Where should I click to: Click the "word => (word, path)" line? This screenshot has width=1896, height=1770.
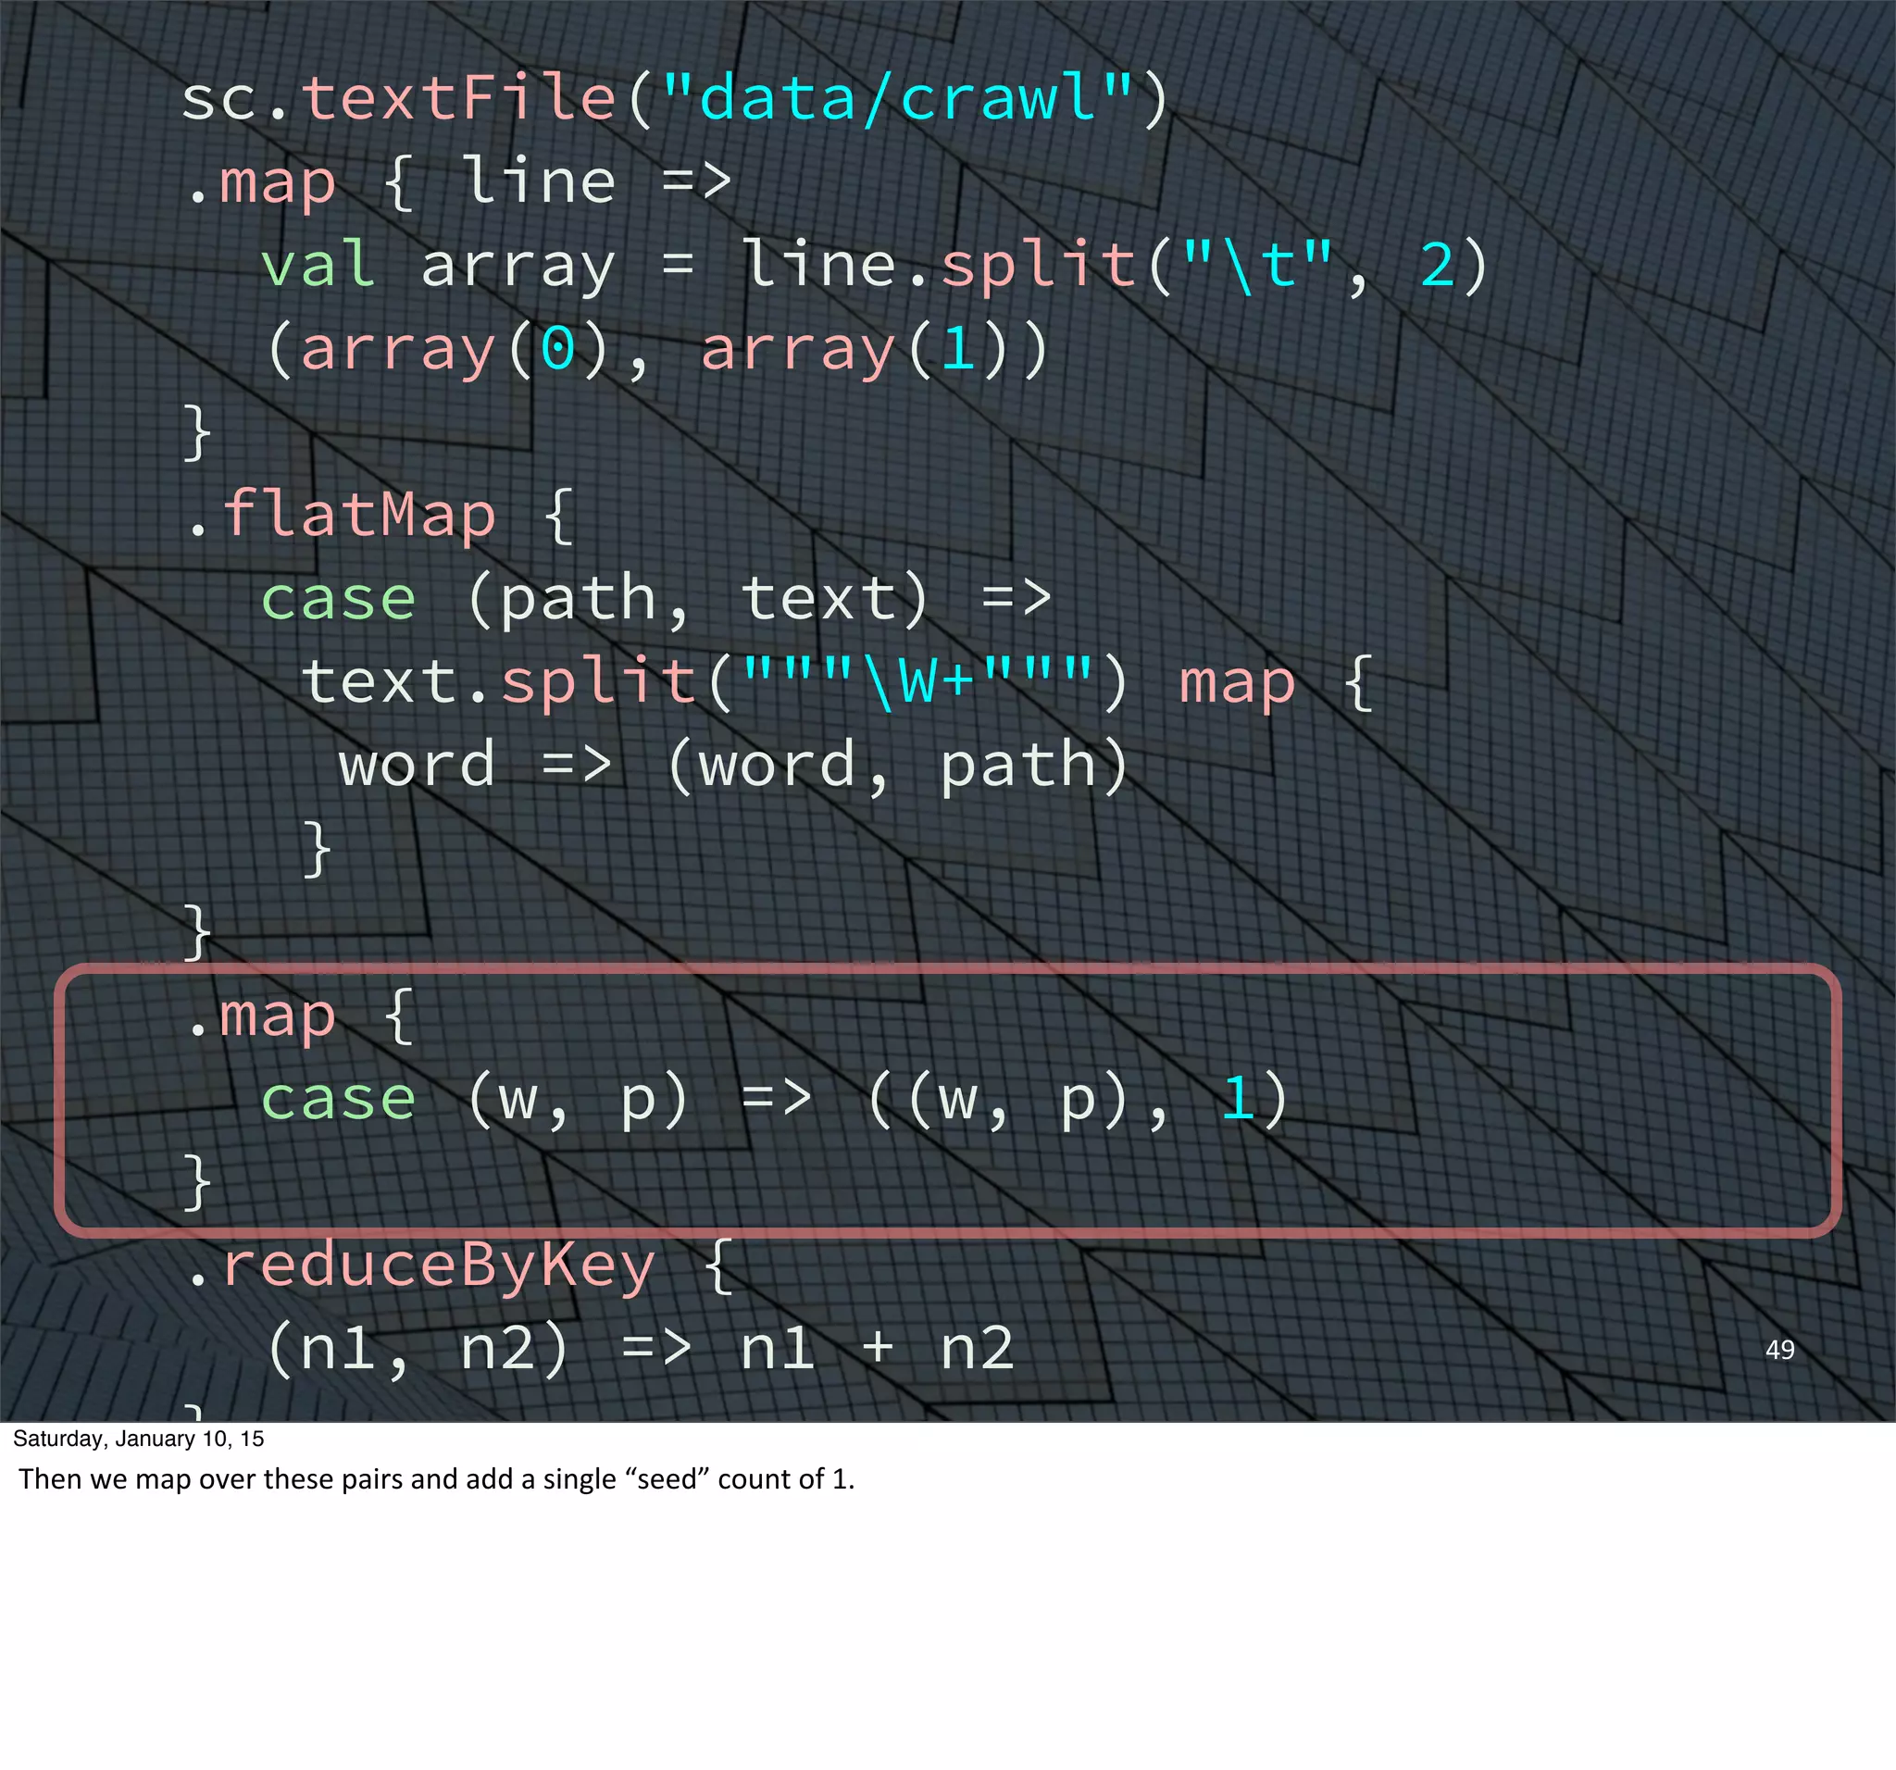(x=733, y=766)
